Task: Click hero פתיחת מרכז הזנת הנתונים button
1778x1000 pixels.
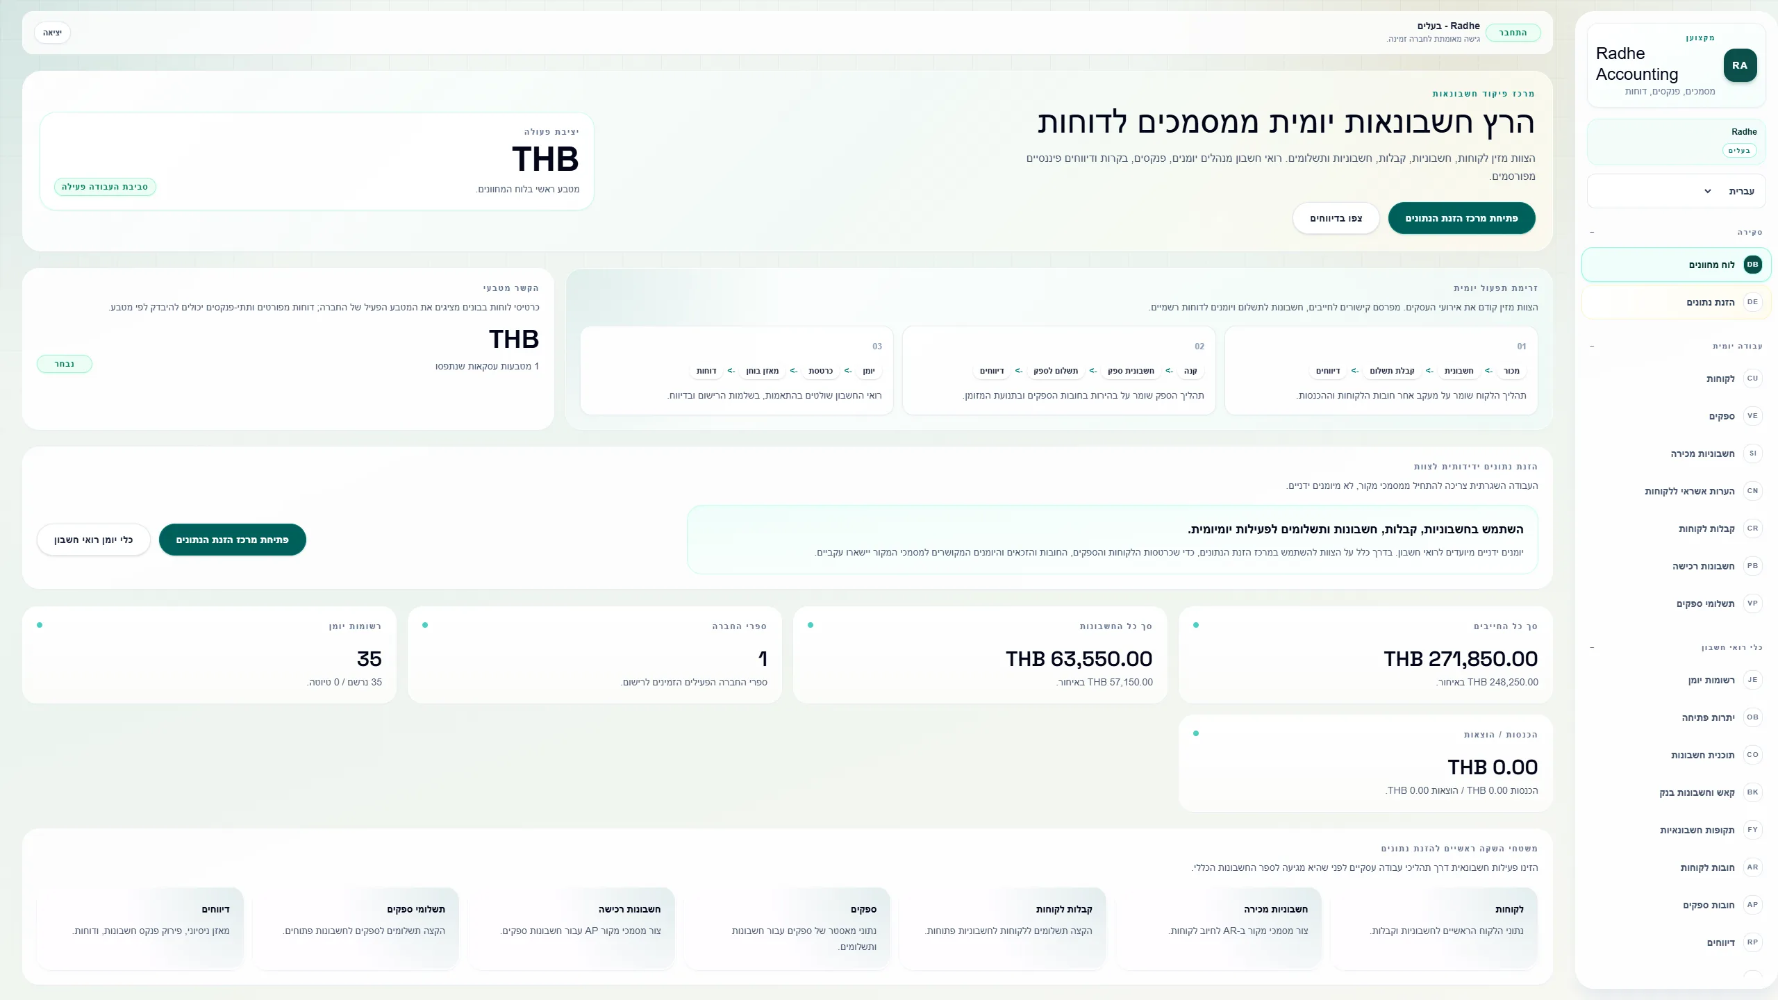Action: 1461,218
